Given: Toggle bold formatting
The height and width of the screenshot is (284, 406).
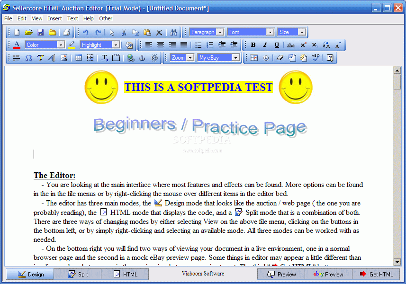Looking at the screenshot, I should [253, 45].
